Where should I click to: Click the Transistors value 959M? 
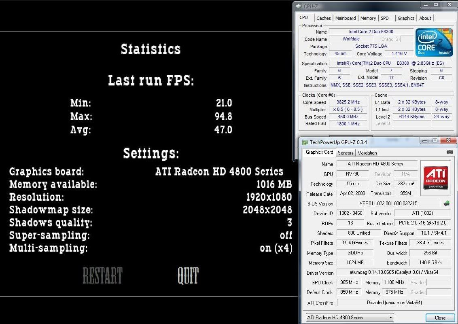pyautogui.click(x=405, y=193)
